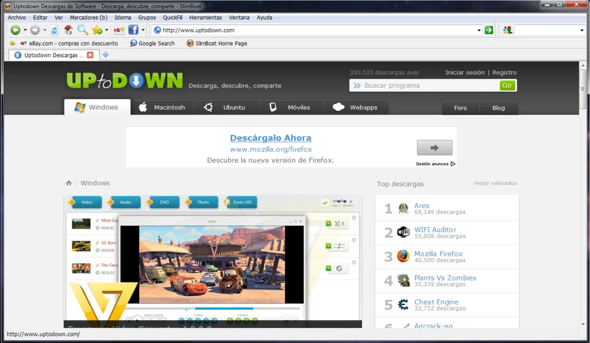Open the Herramientas menu
The image size is (590, 343).
click(205, 18)
